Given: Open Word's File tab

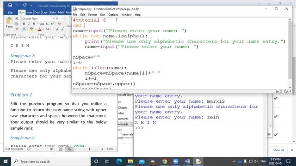Looking at the screenshot, I should 10,12.
